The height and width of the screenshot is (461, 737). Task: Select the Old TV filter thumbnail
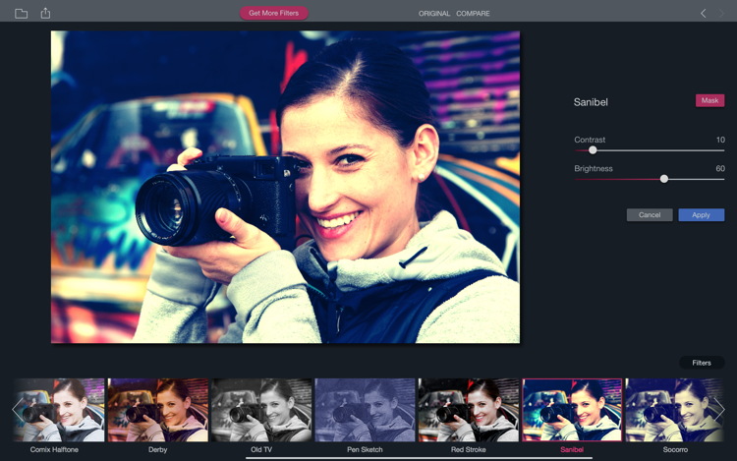[x=260, y=409]
